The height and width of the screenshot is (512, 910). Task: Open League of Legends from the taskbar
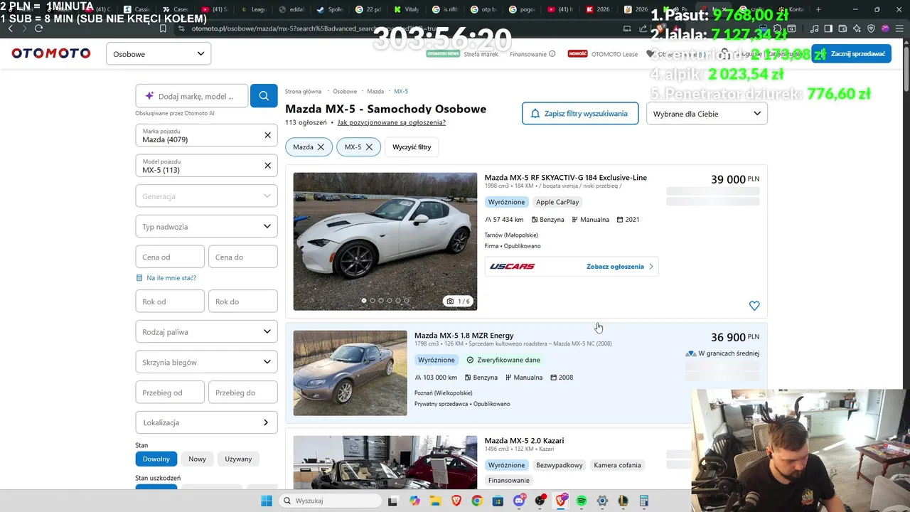pos(623,501)
